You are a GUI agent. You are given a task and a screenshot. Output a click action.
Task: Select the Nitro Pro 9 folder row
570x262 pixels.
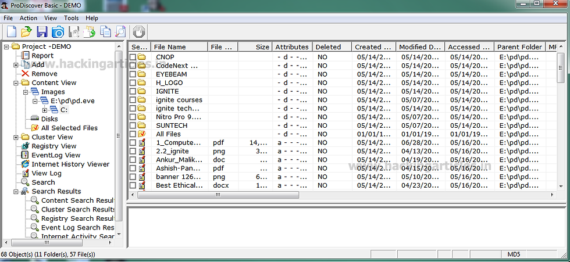click(x=342, y=117)
